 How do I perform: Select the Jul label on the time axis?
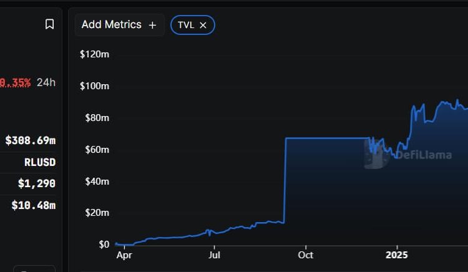click(215, 255)
